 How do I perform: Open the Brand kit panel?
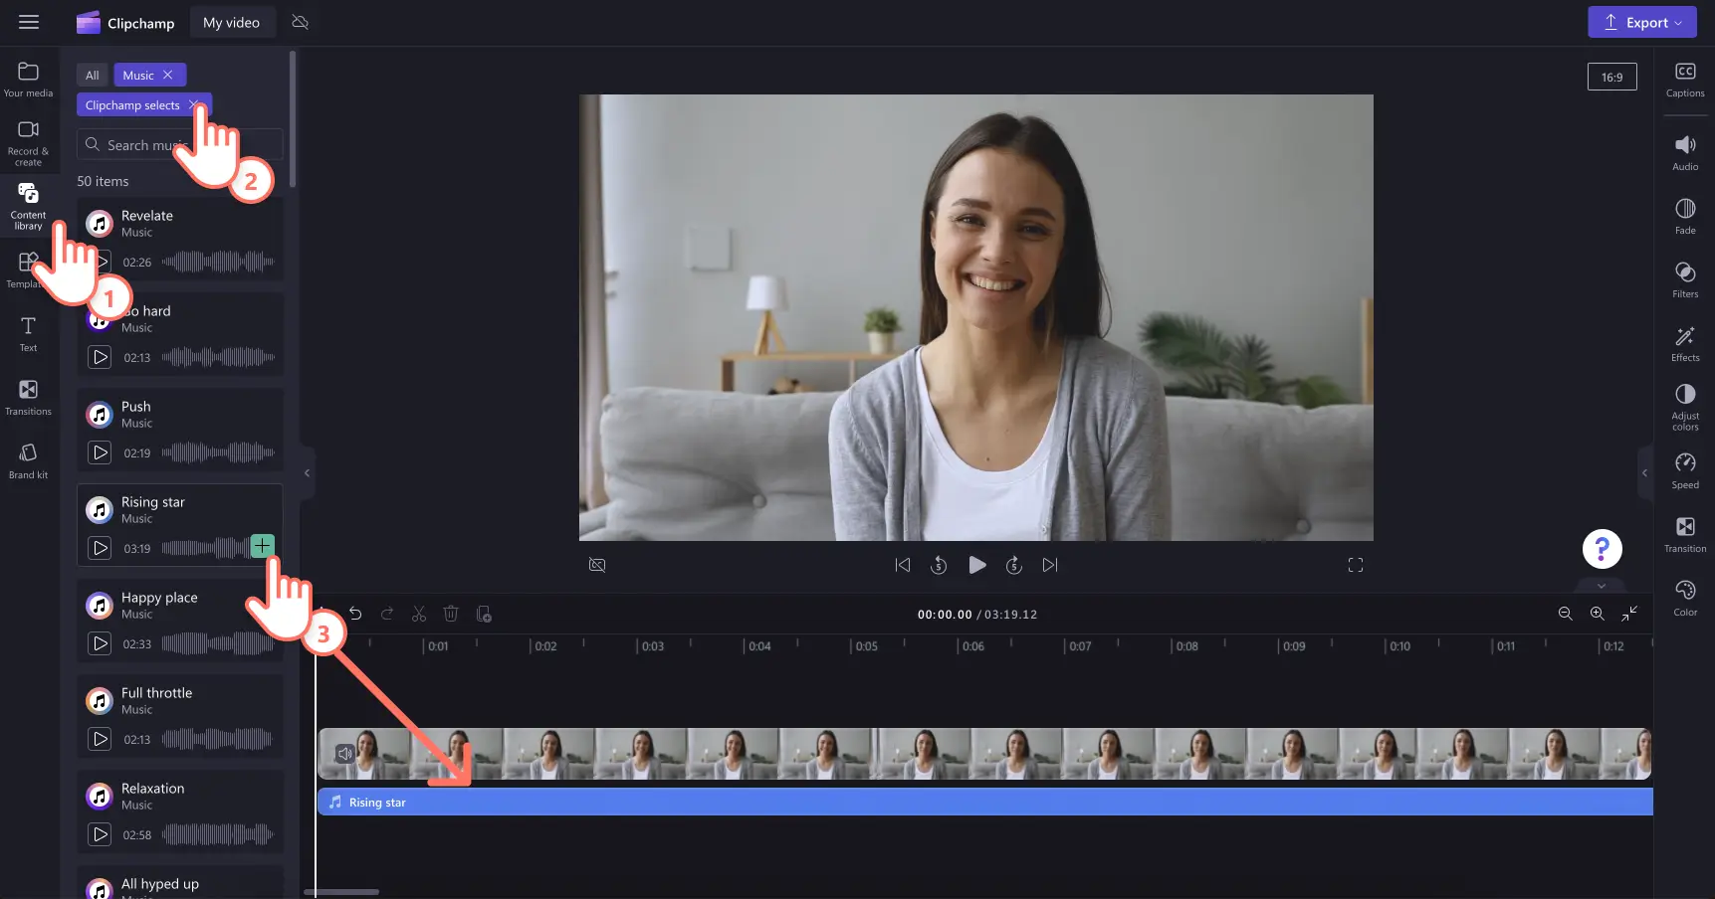tap(28, 460)
